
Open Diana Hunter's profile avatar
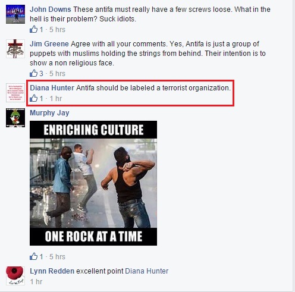15,93
